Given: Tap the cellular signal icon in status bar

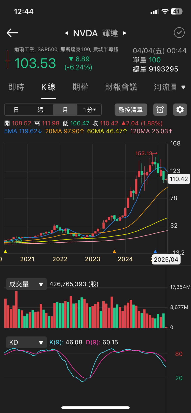Looking at the screenshot, I should click(155, 11).
